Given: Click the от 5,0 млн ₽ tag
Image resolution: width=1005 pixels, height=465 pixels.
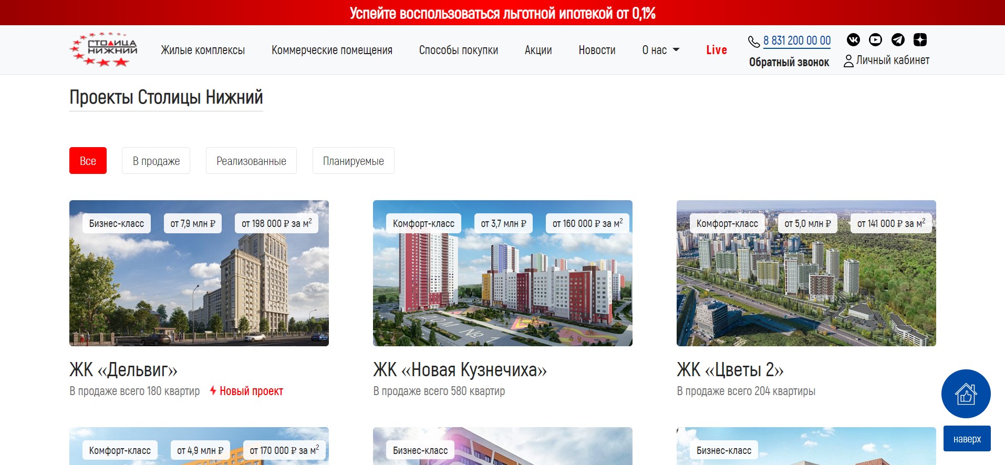Looking at the screenshot, I should pos(807,223).
